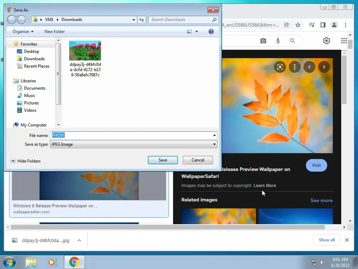The height and width of the screenshot is (269, 358).
Task: Click the Visit button
Action: tap(316, 165)
